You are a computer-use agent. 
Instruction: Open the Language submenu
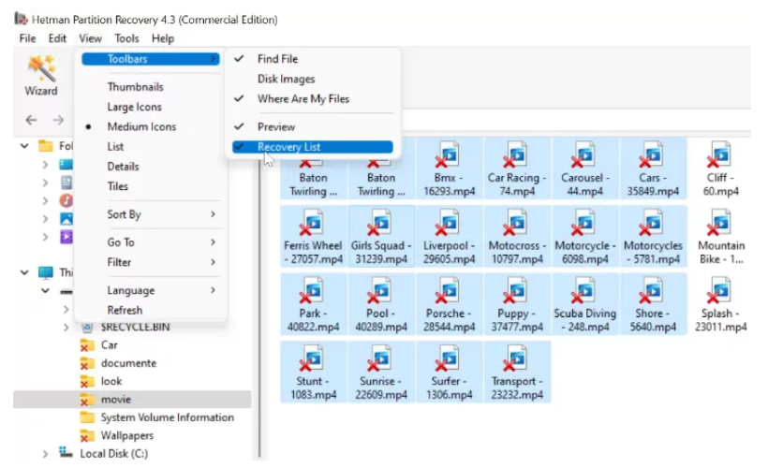[151, 290]
